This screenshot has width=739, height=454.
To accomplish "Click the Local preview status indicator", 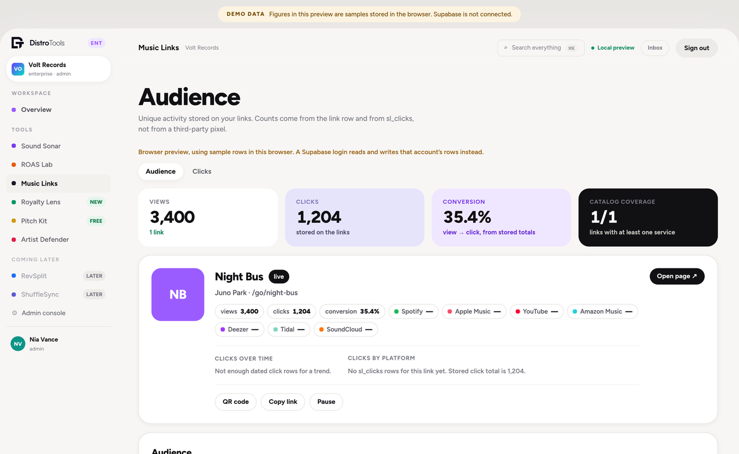I will [x=613, y=48].
